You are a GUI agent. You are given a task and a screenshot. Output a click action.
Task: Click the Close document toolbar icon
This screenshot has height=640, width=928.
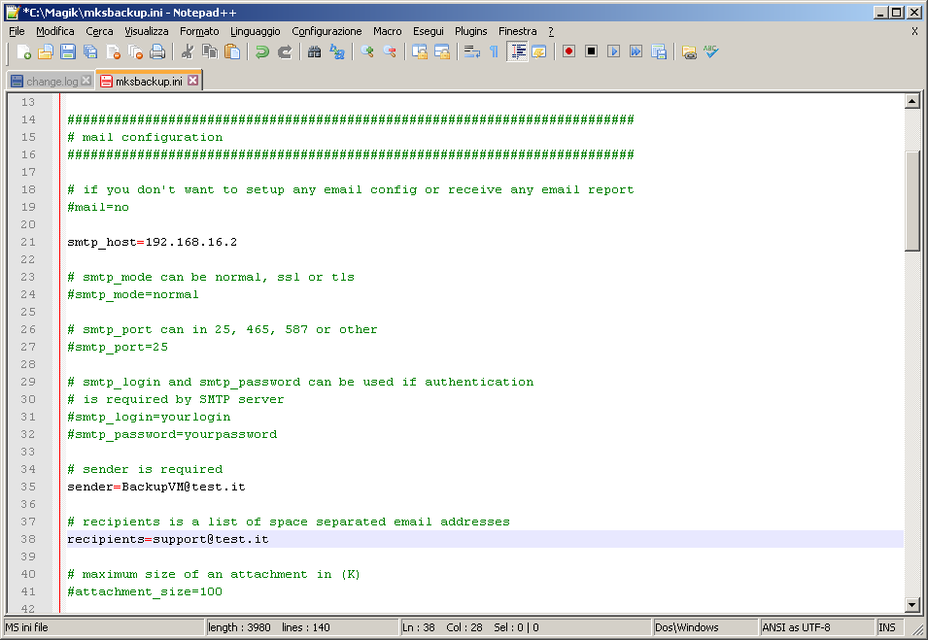pyautogui.click(x=113, y=52)
